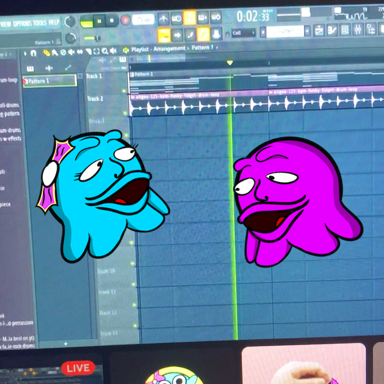Image resolution: width=384 pixels, height=384 pixels.
Task: Add a new pattern with plus button
Action: click(307, 31)
